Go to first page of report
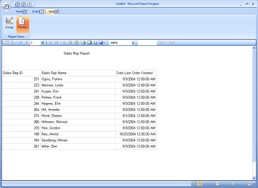Screen dimensions: 258x188 pyautogui.click(x=21, y=43)
